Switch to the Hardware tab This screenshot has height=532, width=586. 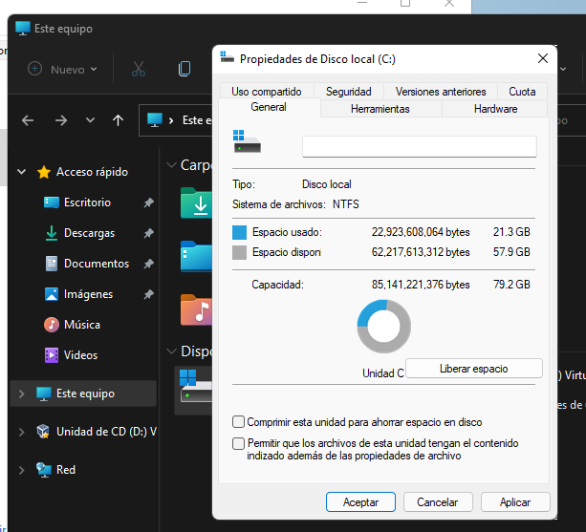(x=495, y=109)
